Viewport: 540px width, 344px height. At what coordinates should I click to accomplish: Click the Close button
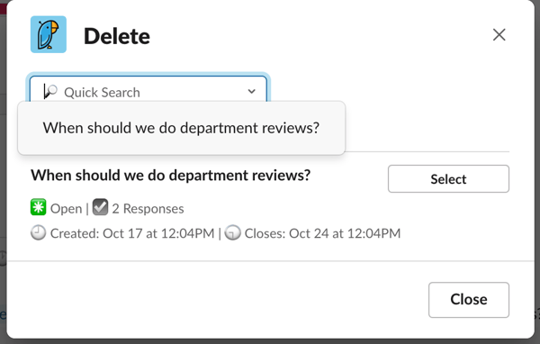469,300
